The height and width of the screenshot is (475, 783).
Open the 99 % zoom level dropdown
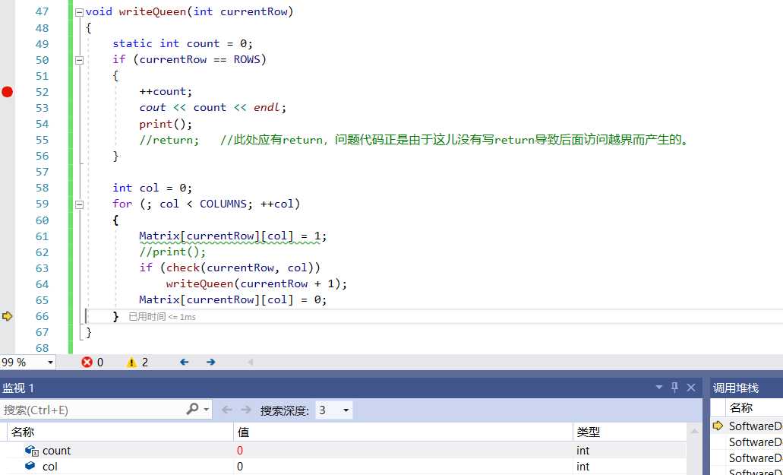pos(50,363)
